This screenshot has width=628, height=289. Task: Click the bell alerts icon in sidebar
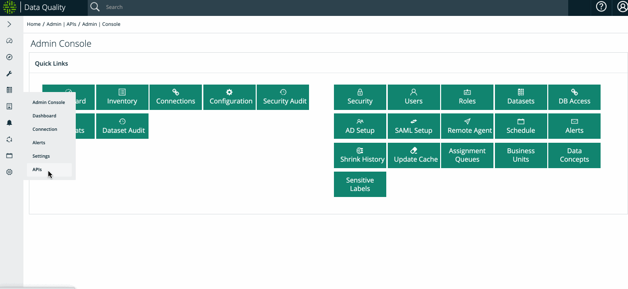point(9,123)
